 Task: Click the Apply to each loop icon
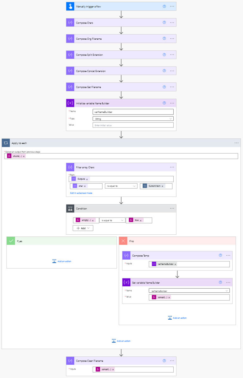pyautogui.click(x=6, y=143)
